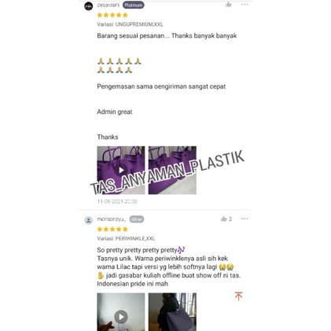
Task: Select Variasi UNGUPREMIUM,XXL text
Action: (130, 24)
